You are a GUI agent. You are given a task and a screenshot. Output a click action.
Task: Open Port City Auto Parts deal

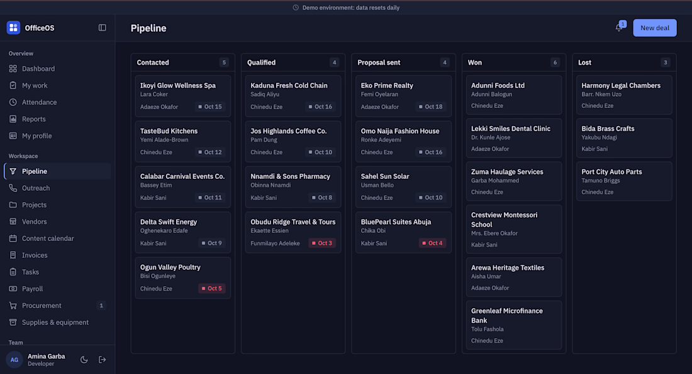(624, 181)
